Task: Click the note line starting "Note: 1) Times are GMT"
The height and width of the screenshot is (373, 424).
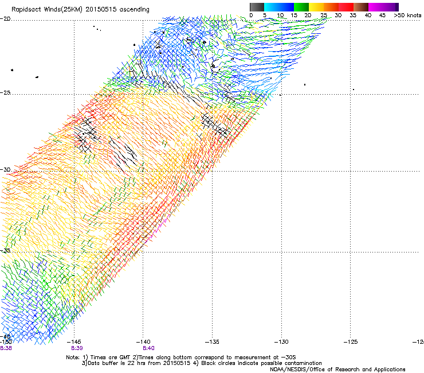Action: pos(181,358)
